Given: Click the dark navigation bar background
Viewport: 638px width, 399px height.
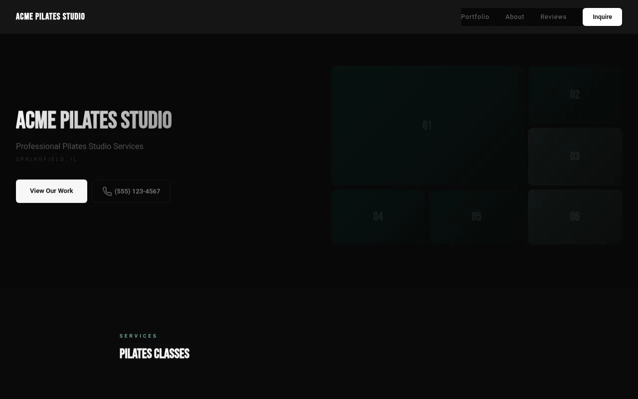Looking at the screenshot, I should point(274,16).
